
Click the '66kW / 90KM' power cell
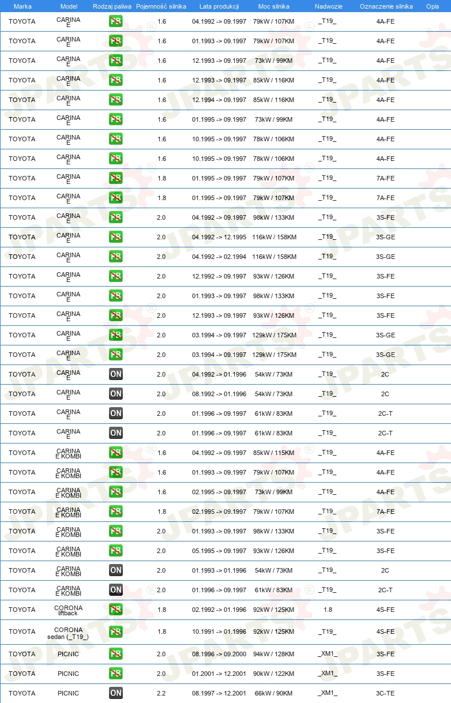click(274, 693)
